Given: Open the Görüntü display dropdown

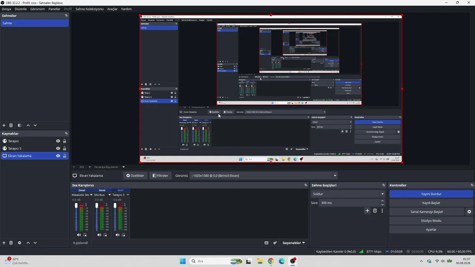Looking at the screenshot, I should pos(263,175).
